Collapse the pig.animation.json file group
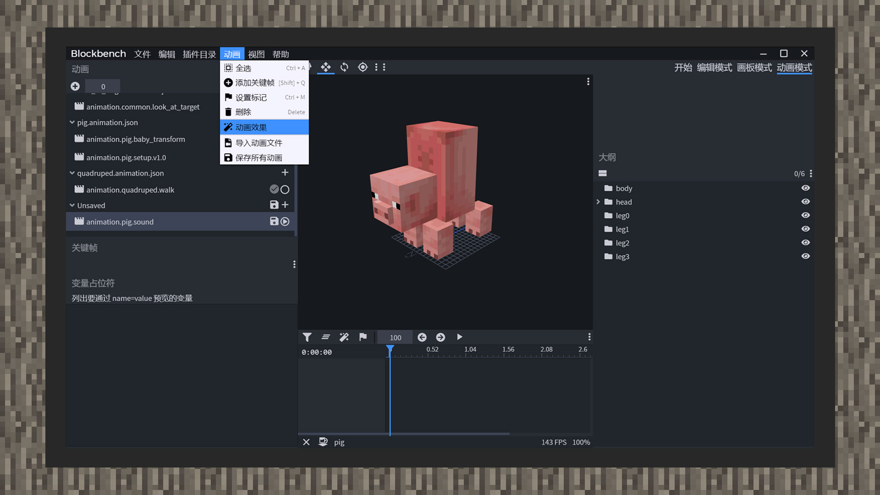Screen dimensions: 880x495 [72, 122]
